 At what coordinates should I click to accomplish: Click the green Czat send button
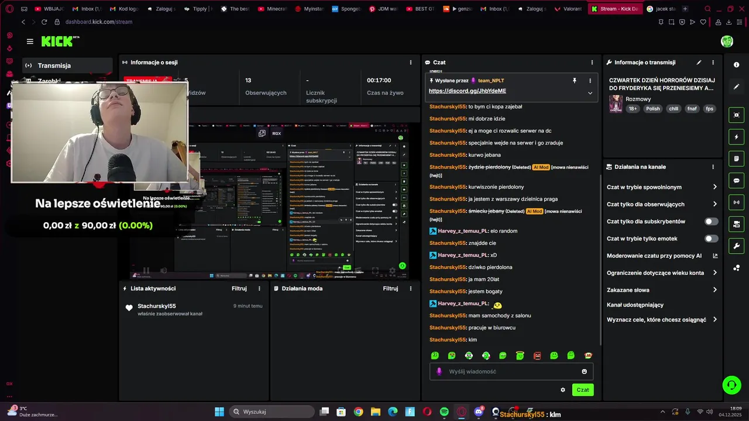(583, 389)
